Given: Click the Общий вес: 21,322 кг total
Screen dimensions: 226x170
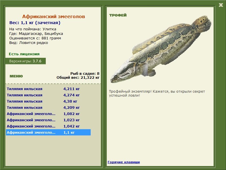Looking at the screenshot, I should point(78,78).
